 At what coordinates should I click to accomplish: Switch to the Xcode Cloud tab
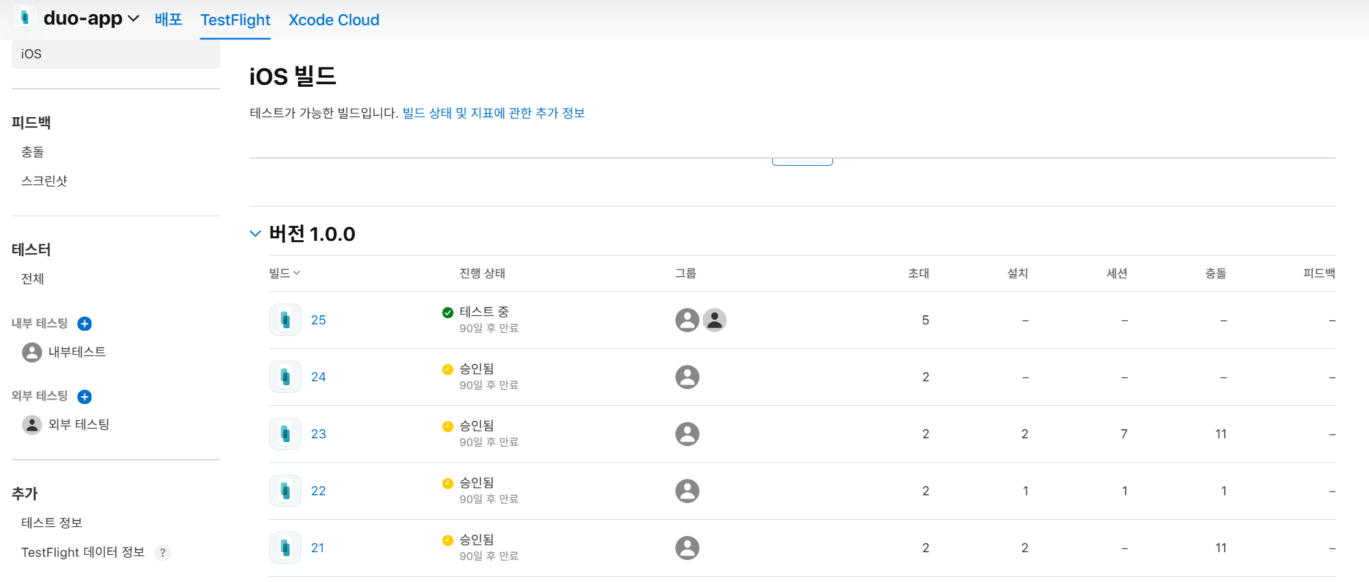click(x=334, y=20)
